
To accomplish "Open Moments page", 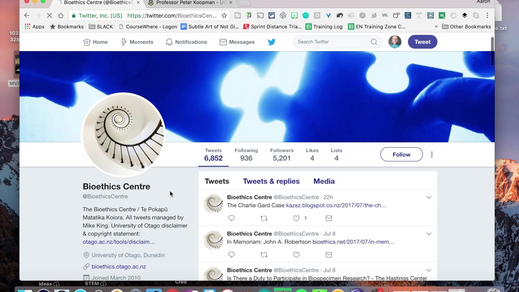I will 137,42.
